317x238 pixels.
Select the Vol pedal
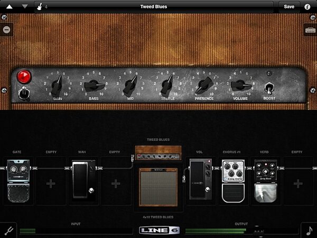click(x=201, y=179)
